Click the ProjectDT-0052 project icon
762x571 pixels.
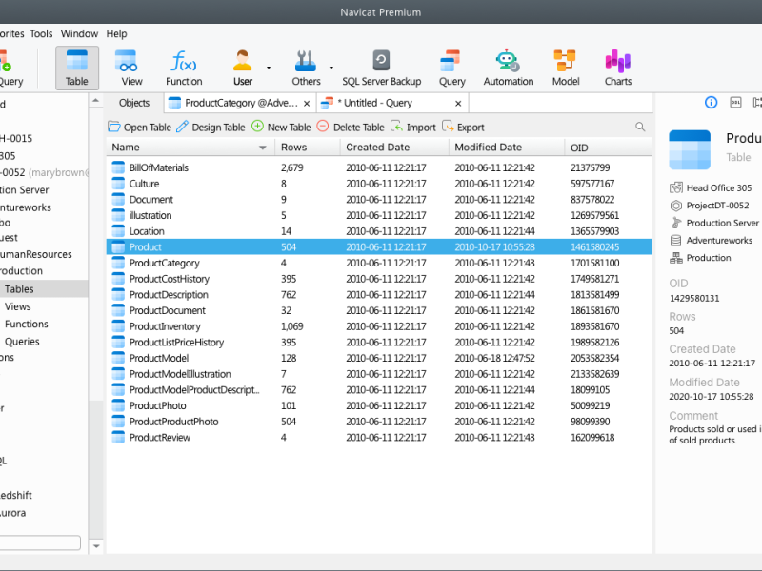676,206
